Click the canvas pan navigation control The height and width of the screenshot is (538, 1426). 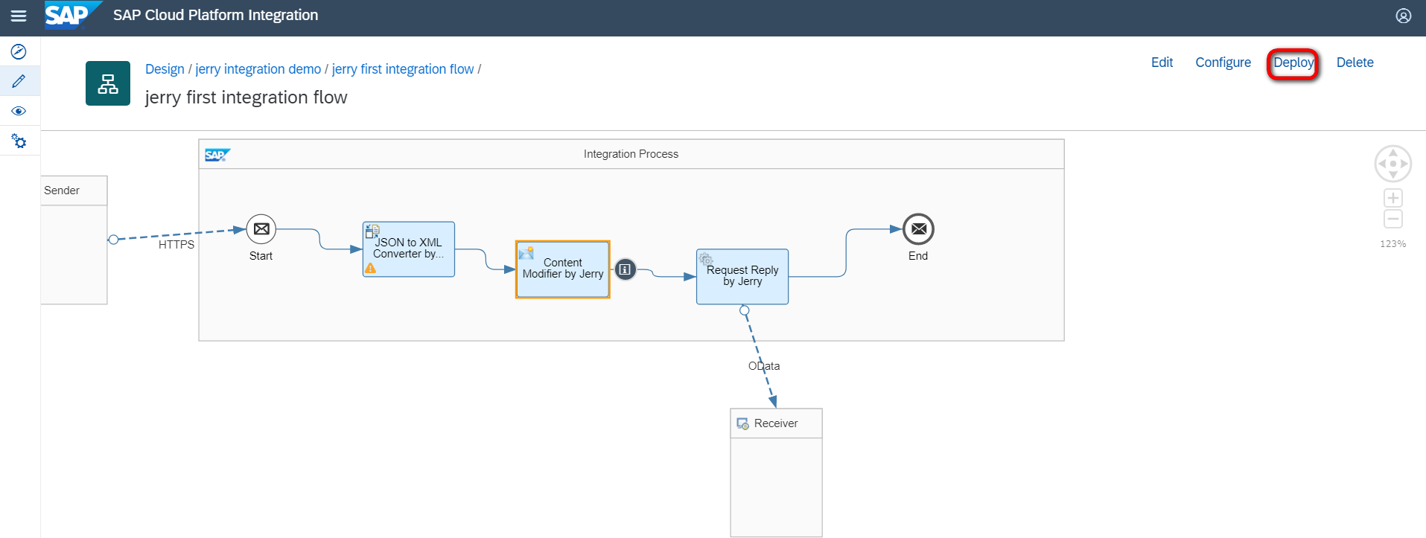(x=1392, y=164)
